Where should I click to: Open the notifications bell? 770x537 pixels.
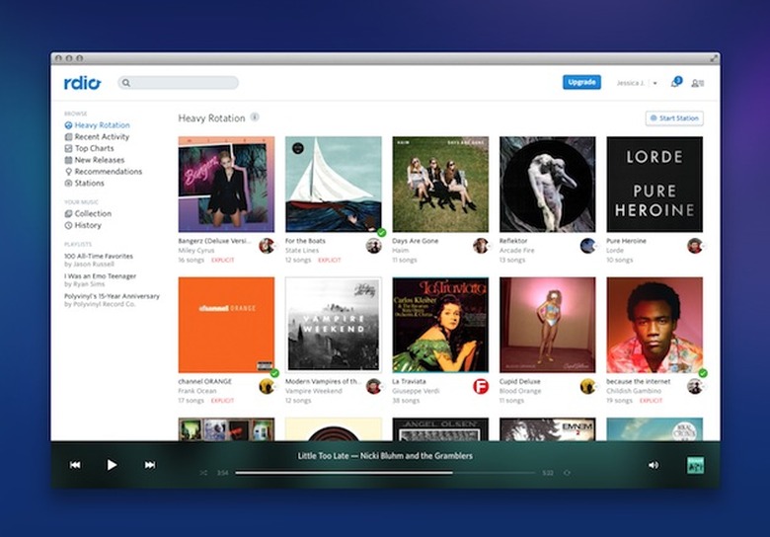pyautogui.click(x=675, y=83)
